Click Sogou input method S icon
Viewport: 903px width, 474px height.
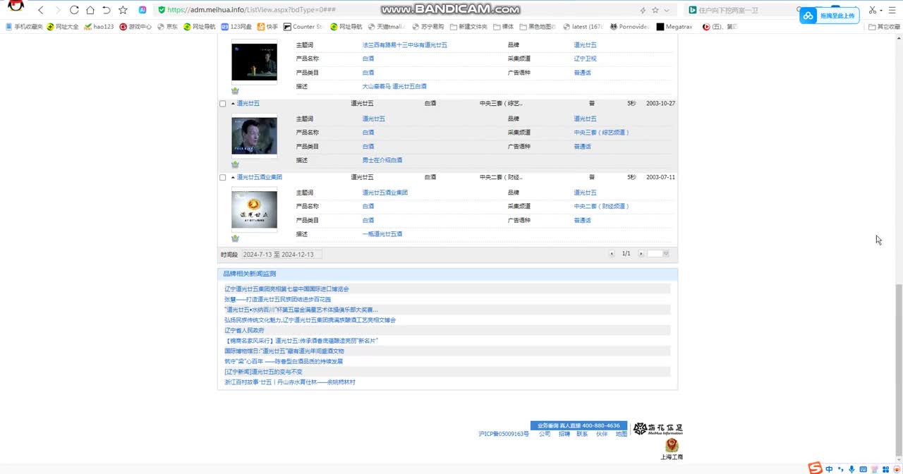point(815,468)
